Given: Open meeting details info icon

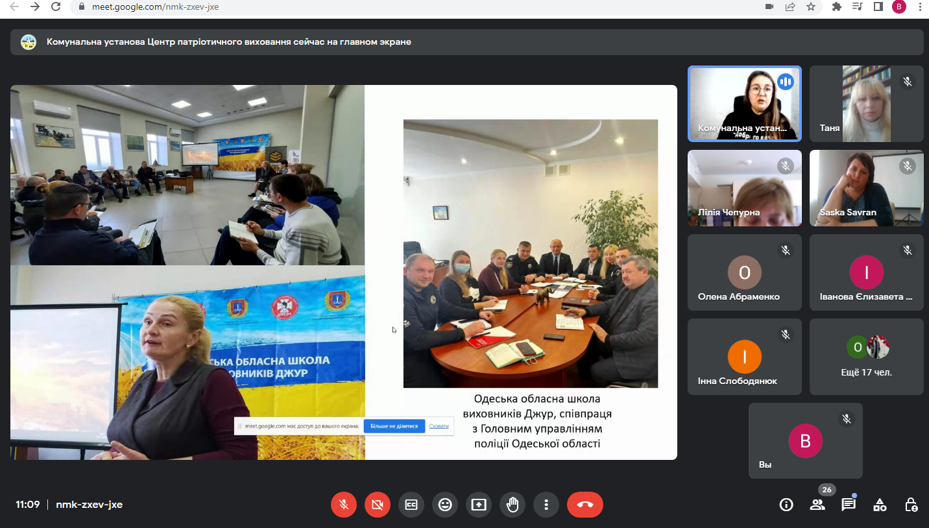Looking at the screenshot, I should (786, 505).
